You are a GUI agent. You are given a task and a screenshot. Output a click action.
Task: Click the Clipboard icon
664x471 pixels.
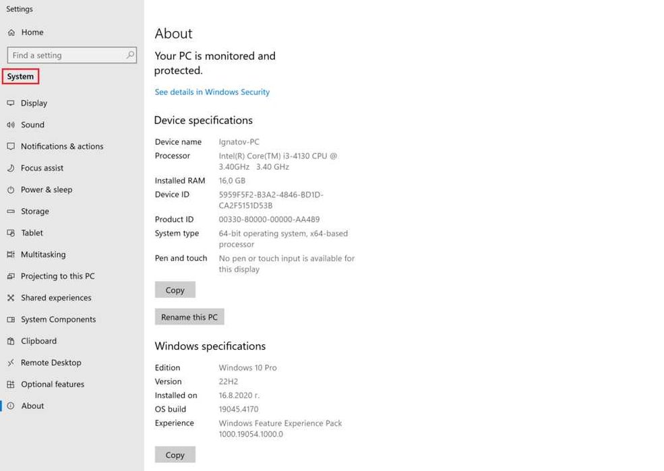coord(11,341)
